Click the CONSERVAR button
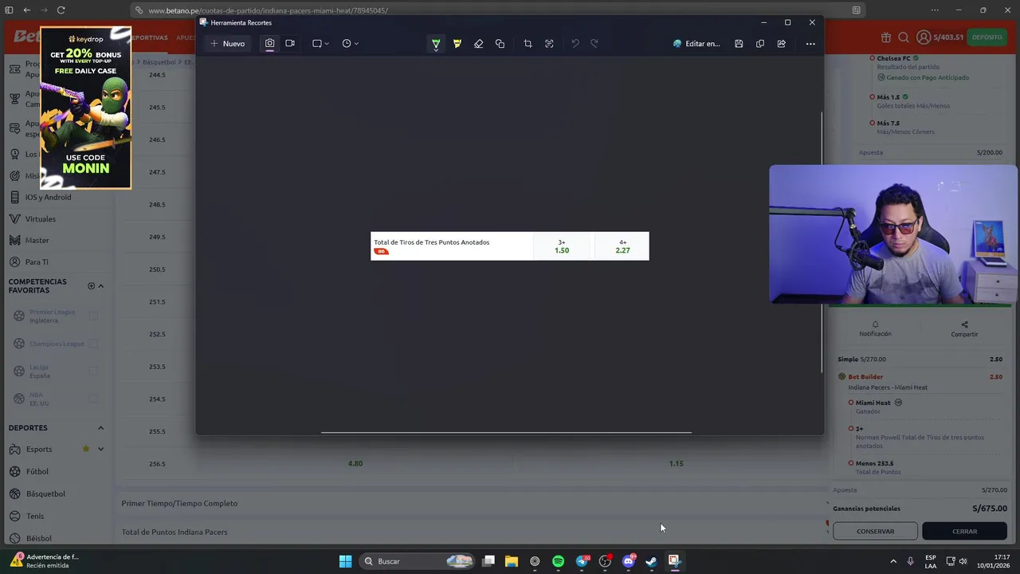The width and height of the screenshot is (1020, 574). point(875,531)
